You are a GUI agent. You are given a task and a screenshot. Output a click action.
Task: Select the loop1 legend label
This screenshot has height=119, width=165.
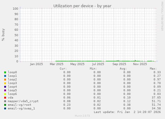tap(12, 76)
